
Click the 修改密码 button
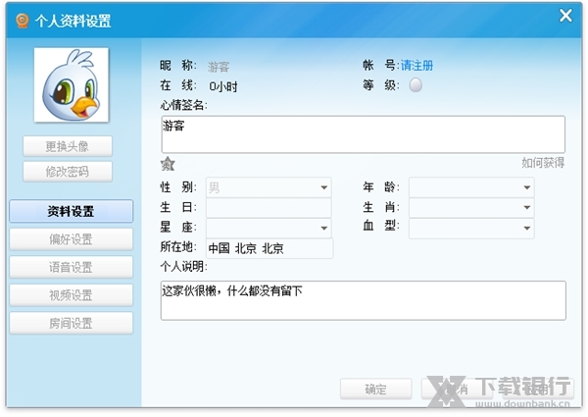click(x=68, y=172)
